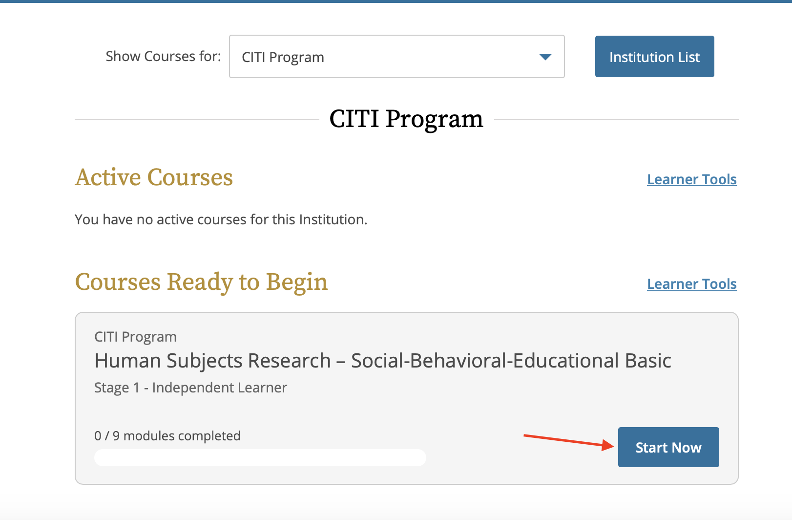Open the Show Courses for combo box
This screenshot has height=520, width=792.
point(396,57)
